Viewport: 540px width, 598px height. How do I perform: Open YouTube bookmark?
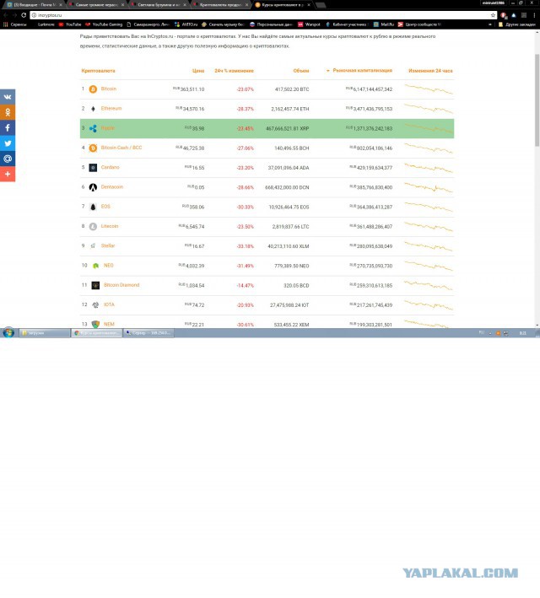(70, 24)
